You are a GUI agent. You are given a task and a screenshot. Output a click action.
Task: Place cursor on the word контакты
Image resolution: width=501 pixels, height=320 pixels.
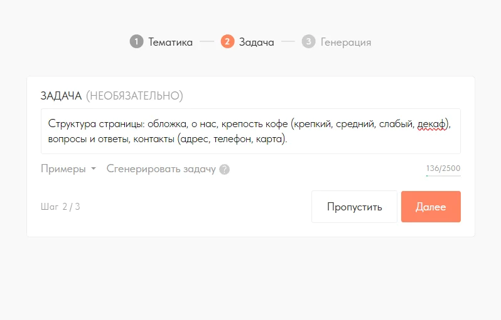154,139
